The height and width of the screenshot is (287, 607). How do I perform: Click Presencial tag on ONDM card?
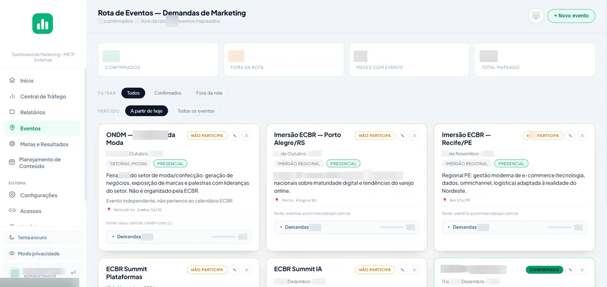pos(171,164)
